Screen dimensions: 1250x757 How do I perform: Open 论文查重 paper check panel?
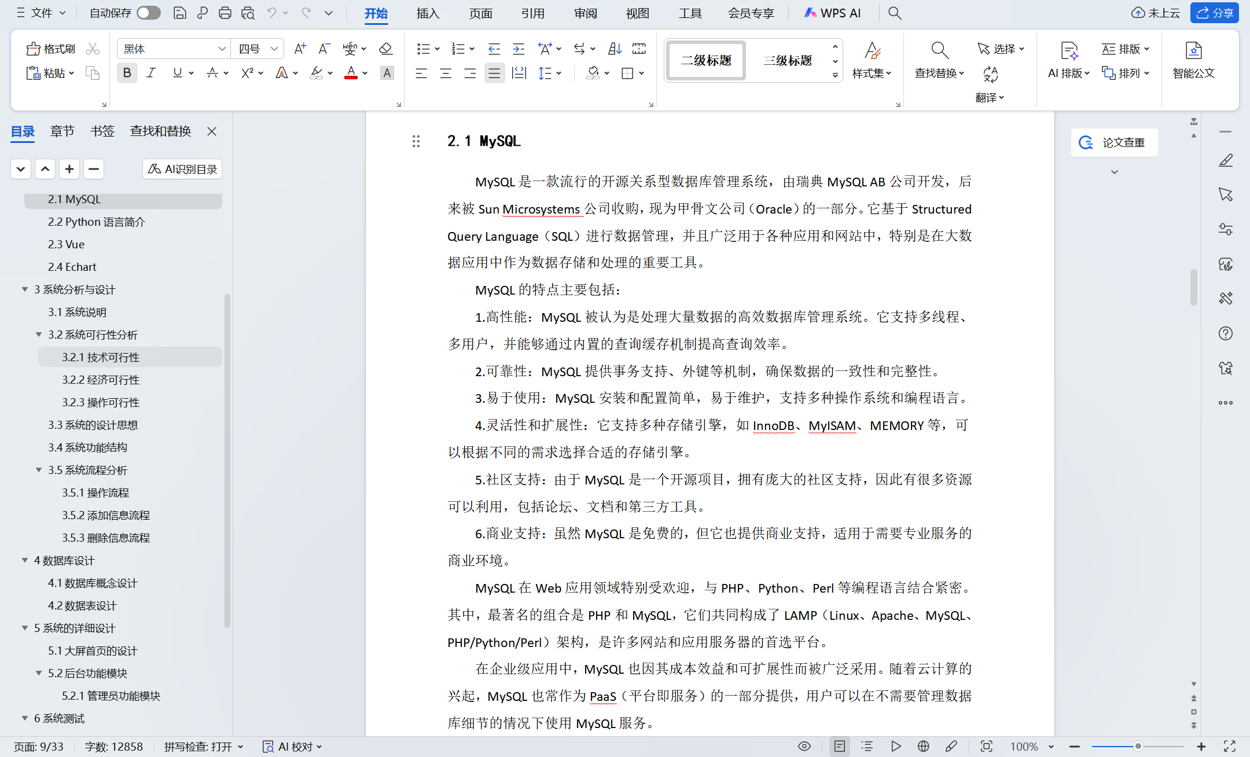click(x=1114, y=142)
